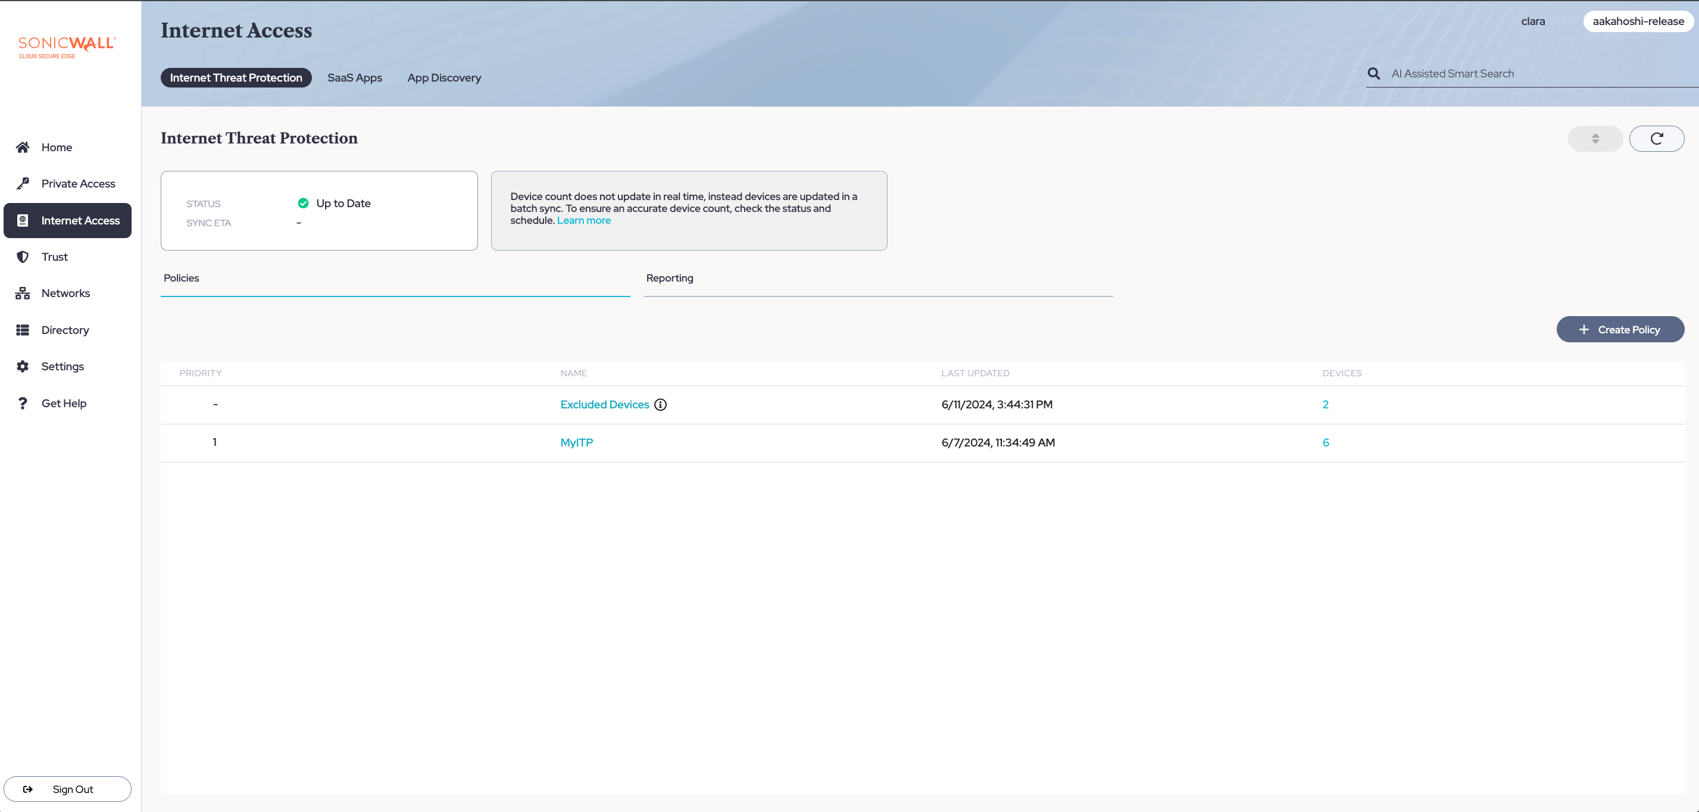1699x812 pixels.
Task: Open the aakahoshi-release tenant selector
Action: click(1638, 21)
